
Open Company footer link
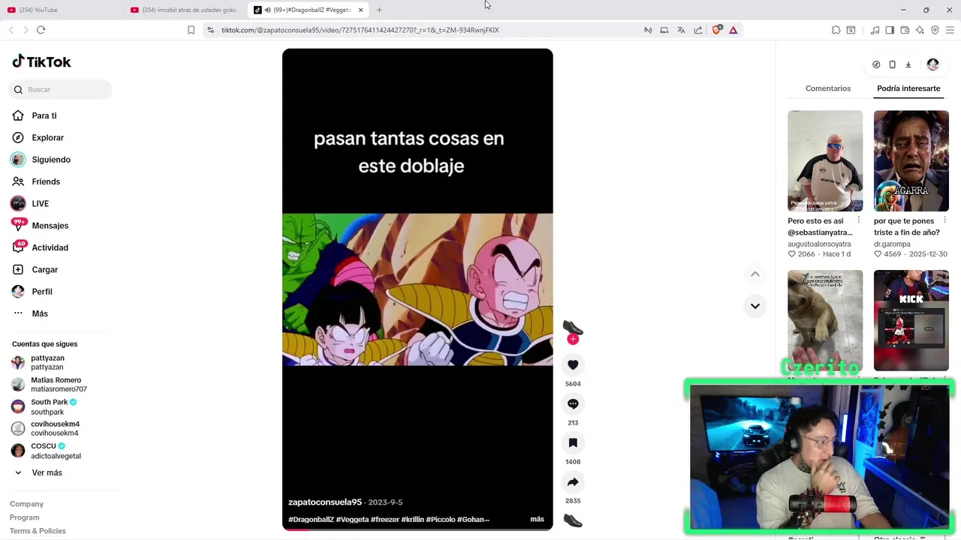[26, 504]
